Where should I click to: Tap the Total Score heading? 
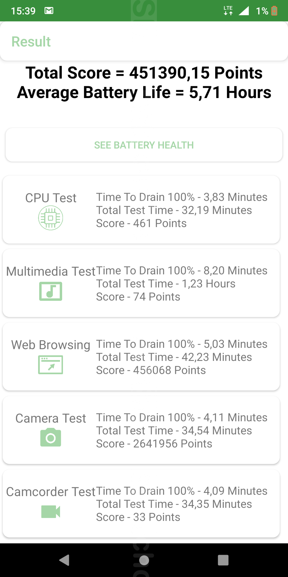click(144, 73)
